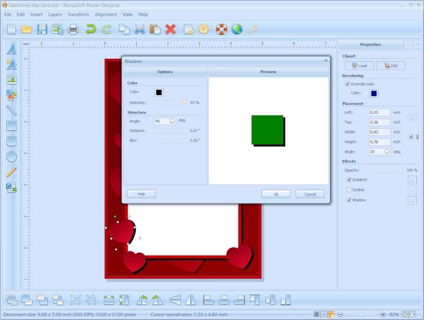Click the red X Delete icon
Viewport: 424px width, 320px height.
170,29
